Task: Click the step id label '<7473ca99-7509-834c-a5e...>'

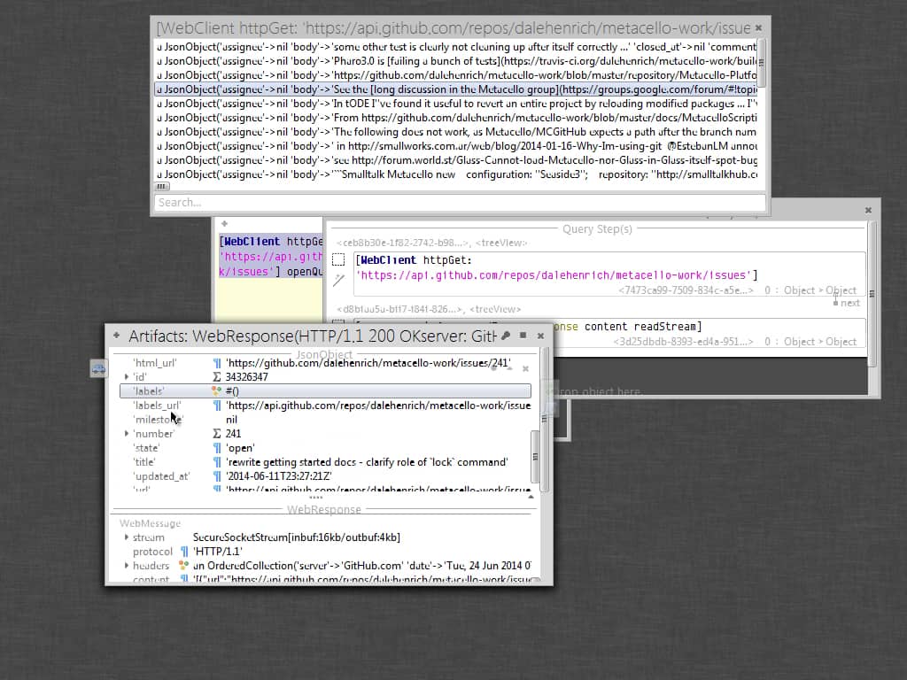Action: point(686,290)
